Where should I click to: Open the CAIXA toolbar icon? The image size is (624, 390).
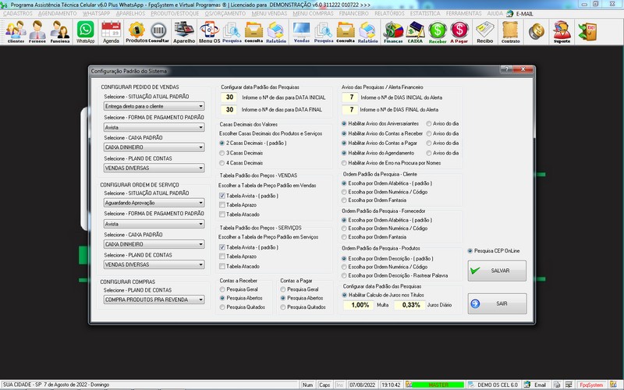tap(415, 32)
